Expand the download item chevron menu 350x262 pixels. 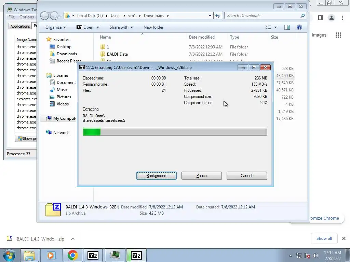pos(73,239)
